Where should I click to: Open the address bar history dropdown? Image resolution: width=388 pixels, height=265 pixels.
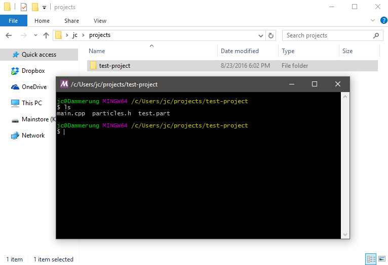pos(261,35)
